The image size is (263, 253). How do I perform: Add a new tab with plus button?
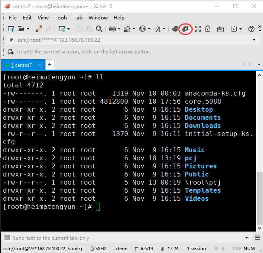pyautogui.click(x=50, y=64)
